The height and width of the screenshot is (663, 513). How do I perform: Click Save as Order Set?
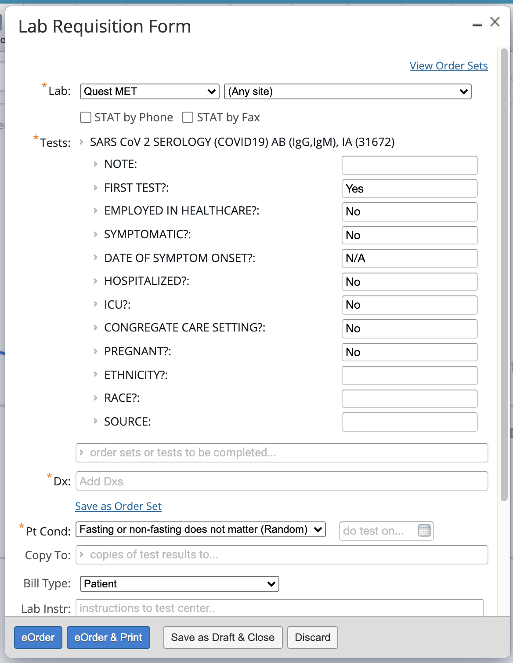click(x=118, y=506)
